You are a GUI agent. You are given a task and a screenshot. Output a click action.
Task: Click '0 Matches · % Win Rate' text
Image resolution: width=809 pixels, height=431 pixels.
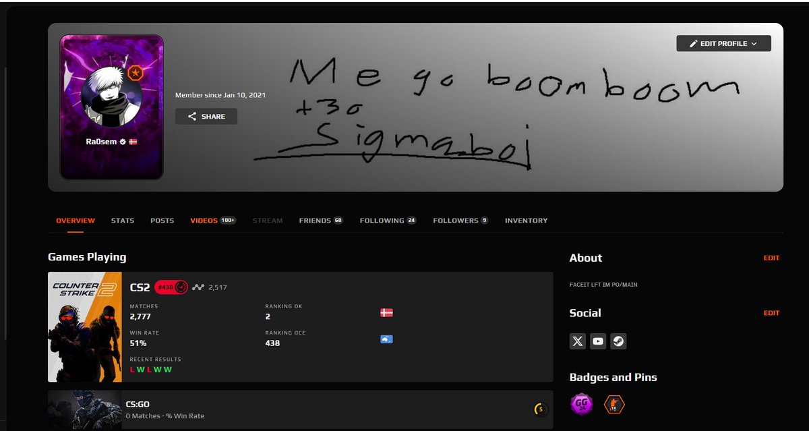[x=166, y=415]
